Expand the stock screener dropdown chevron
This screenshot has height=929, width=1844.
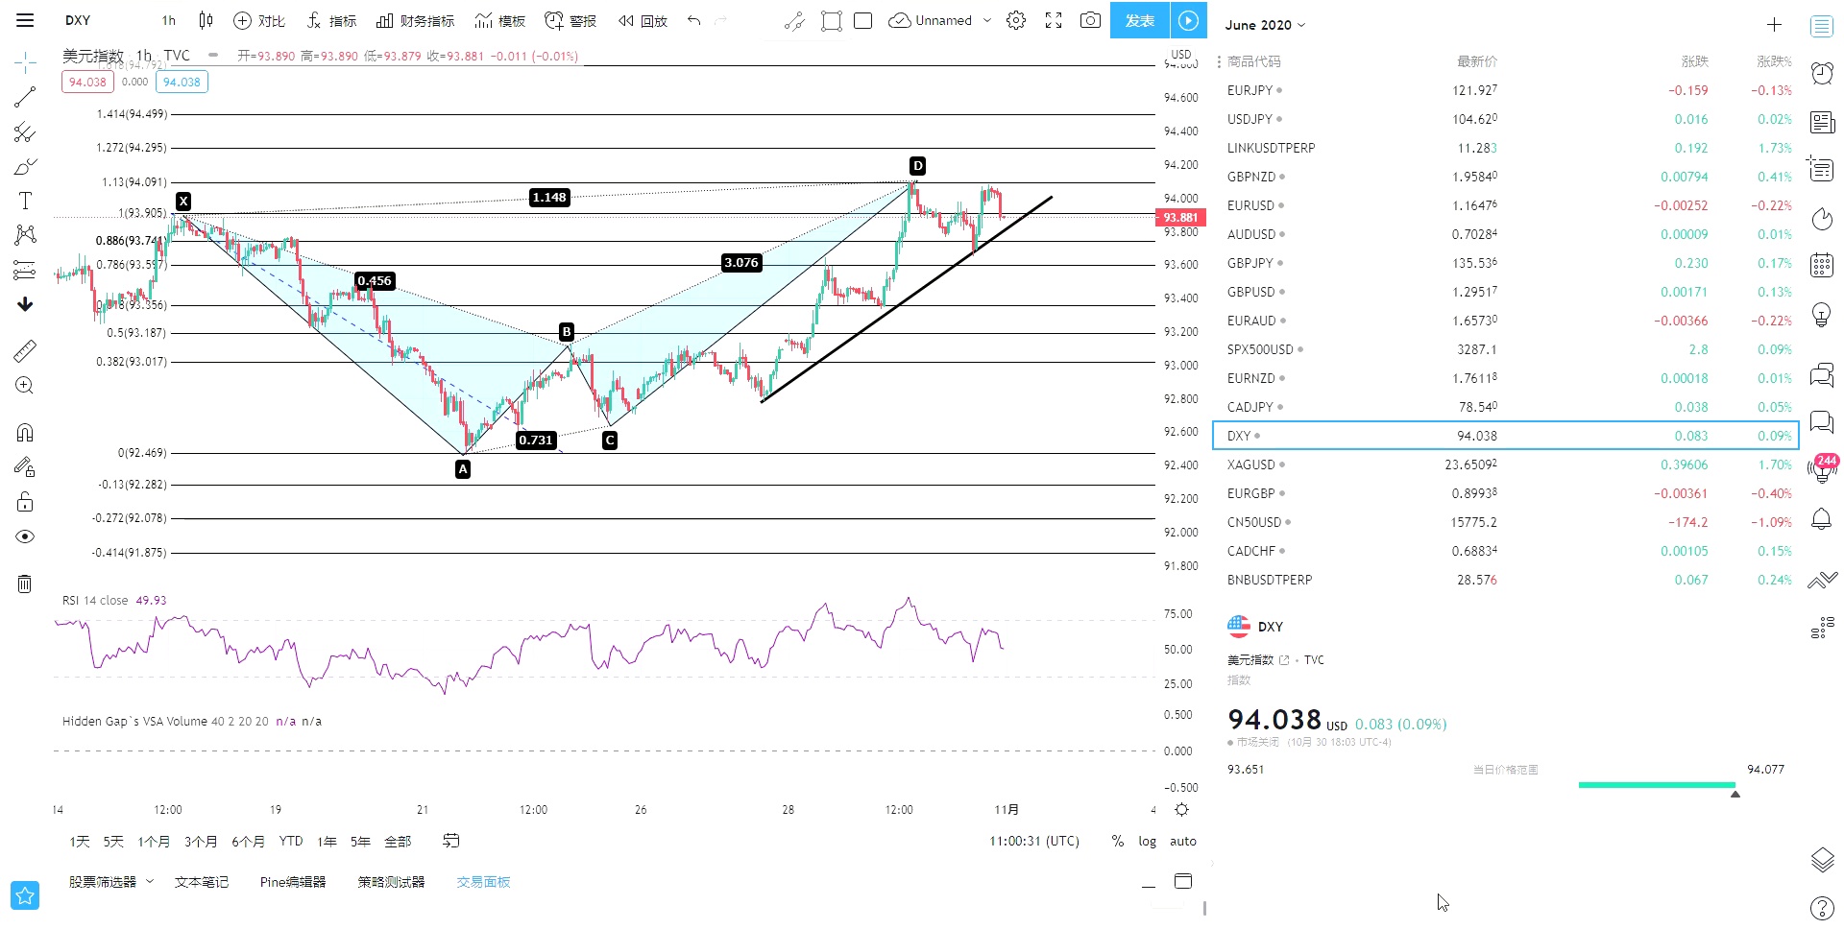point(150,881)
